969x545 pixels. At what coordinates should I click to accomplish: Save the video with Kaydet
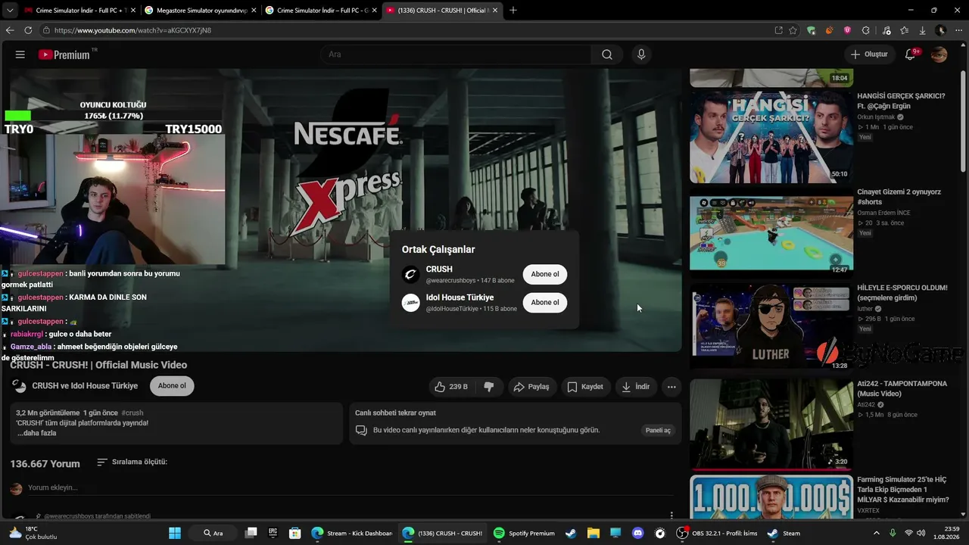click(x=585, y=387)
